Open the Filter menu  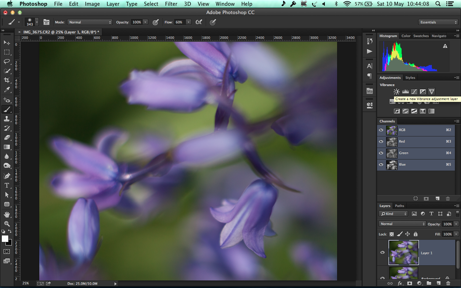click(171, 4)
